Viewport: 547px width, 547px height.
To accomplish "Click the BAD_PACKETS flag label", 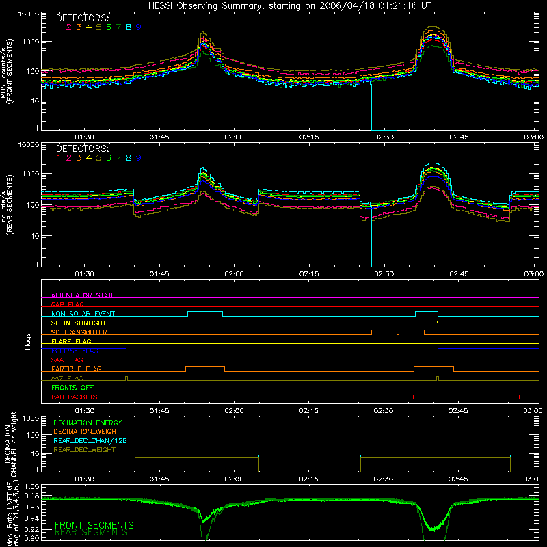I will pos(75,397).
